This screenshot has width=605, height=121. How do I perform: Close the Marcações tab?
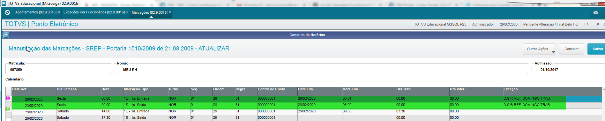(170, 12)
